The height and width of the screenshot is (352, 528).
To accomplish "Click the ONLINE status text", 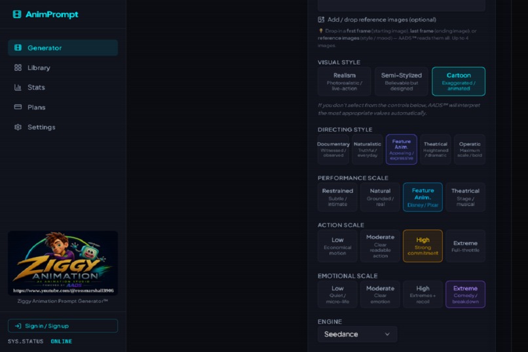I will [x=62, y=342].
